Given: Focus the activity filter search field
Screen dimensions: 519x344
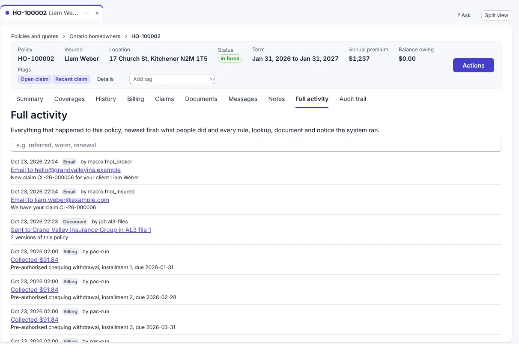Looking at the screenshot, I should [256, 145].
